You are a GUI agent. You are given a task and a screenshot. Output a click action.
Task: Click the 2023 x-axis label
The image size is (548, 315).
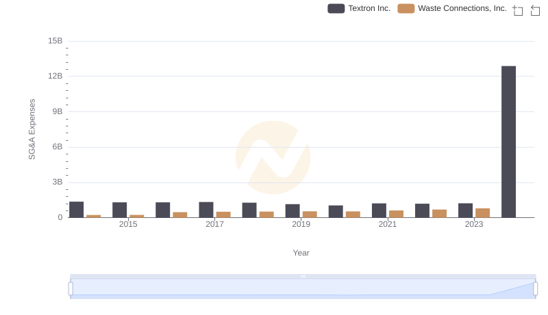(x=474, y=224)
